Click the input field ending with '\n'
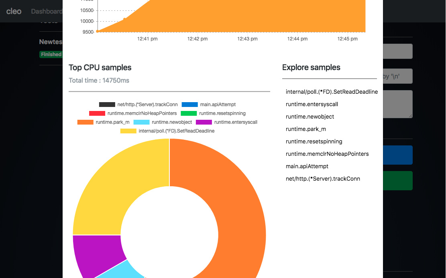This screenshot has height=278, width=446. pyautogui.click(x=398, y=76)
